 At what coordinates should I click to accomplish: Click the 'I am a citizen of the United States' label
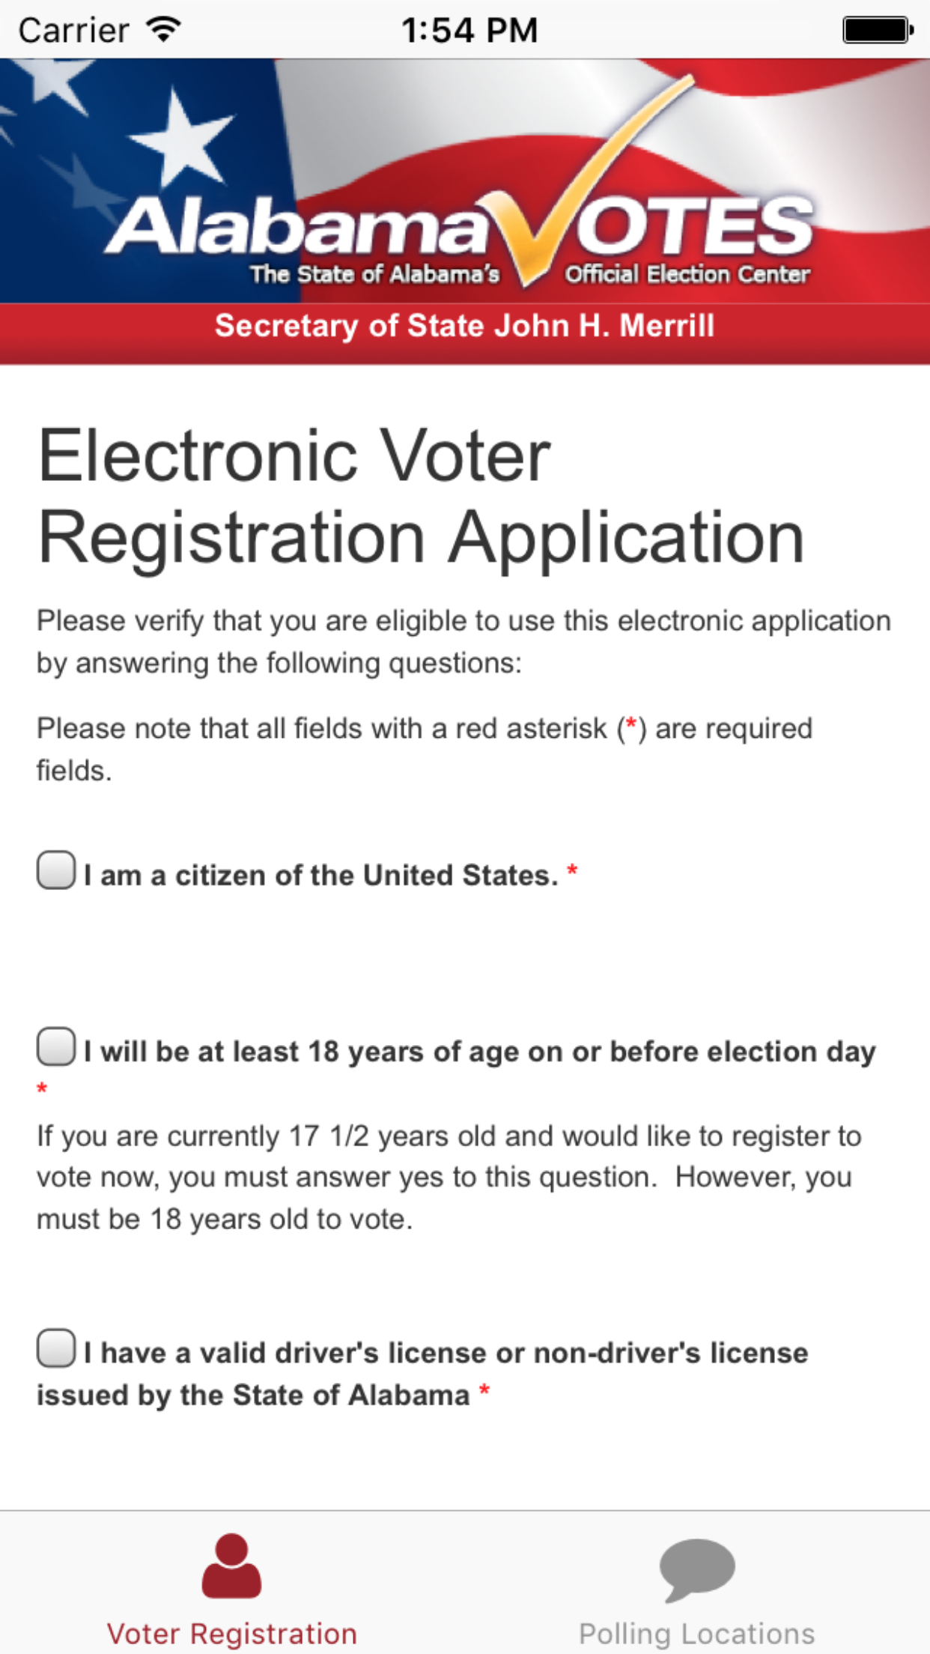coord(320,875)
